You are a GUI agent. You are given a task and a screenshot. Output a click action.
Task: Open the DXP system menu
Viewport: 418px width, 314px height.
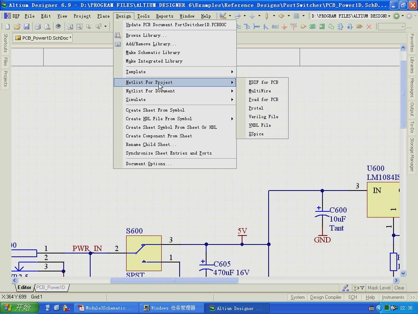(12, 16)
